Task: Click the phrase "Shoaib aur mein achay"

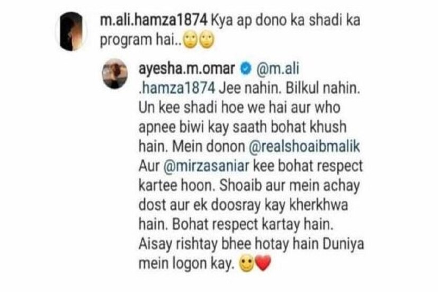Action: [x=289, y=187]
